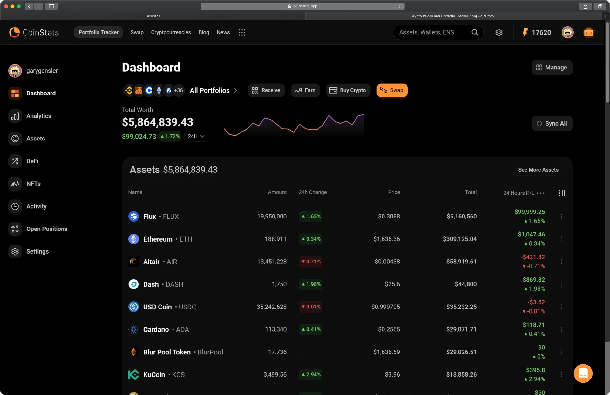This screenshot has height=395, width=610.
Task: Click the search magnifier icon
Action: 475,32
